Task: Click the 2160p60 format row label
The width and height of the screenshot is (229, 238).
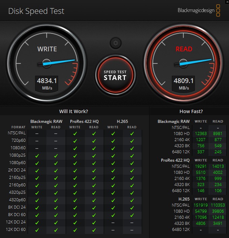Action: (x=18, y=185)
